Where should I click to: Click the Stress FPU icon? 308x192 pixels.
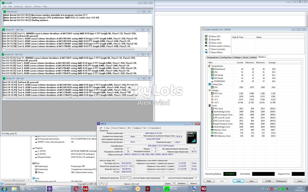(206, 39)
